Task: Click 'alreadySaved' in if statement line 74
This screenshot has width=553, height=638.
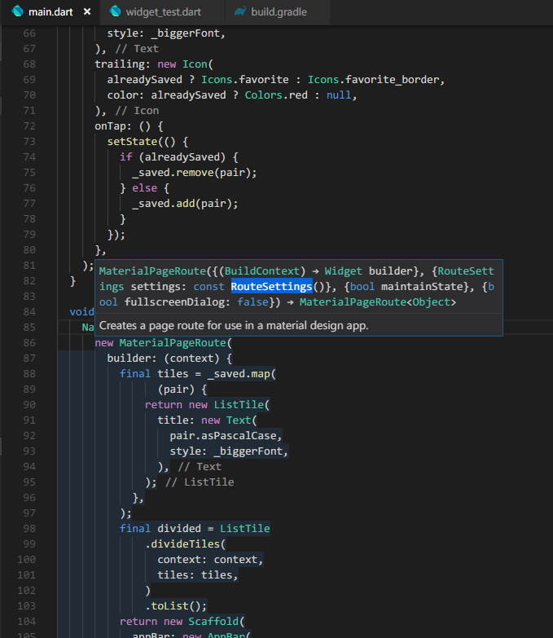Action: click(182, 157)
